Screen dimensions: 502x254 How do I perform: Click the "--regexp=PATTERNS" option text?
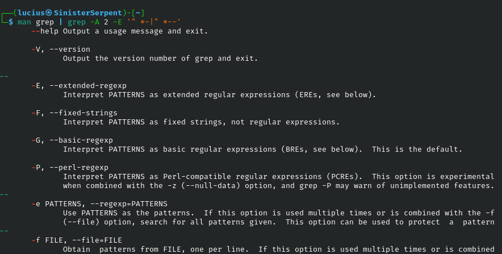(x=128, y=203)
